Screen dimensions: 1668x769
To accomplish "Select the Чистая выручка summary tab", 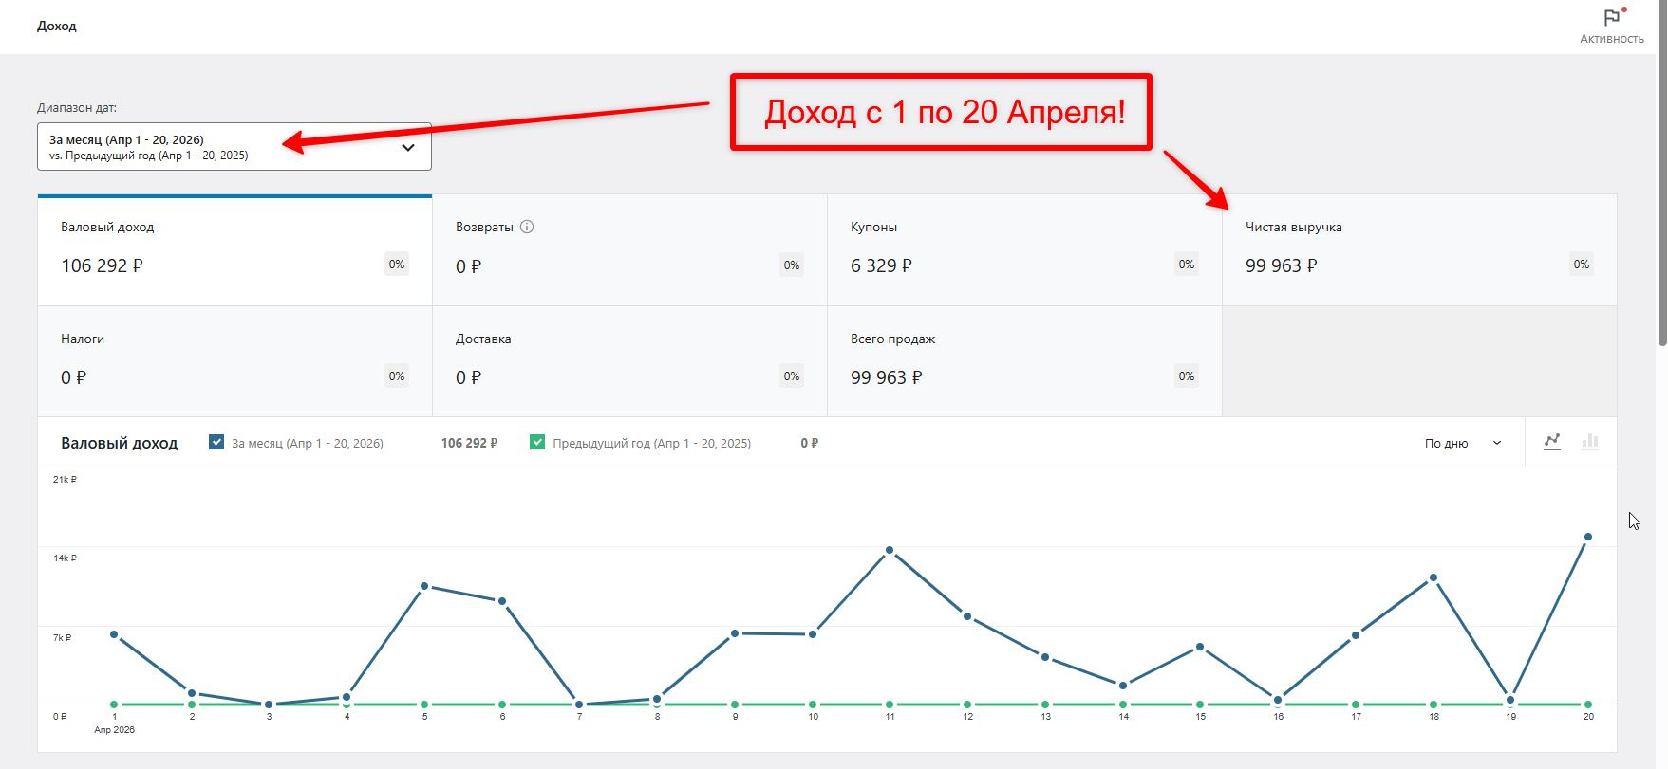I will (1419, 250).
